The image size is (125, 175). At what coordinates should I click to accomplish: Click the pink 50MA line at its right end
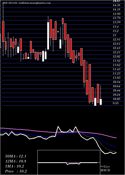tap(116, 138)
